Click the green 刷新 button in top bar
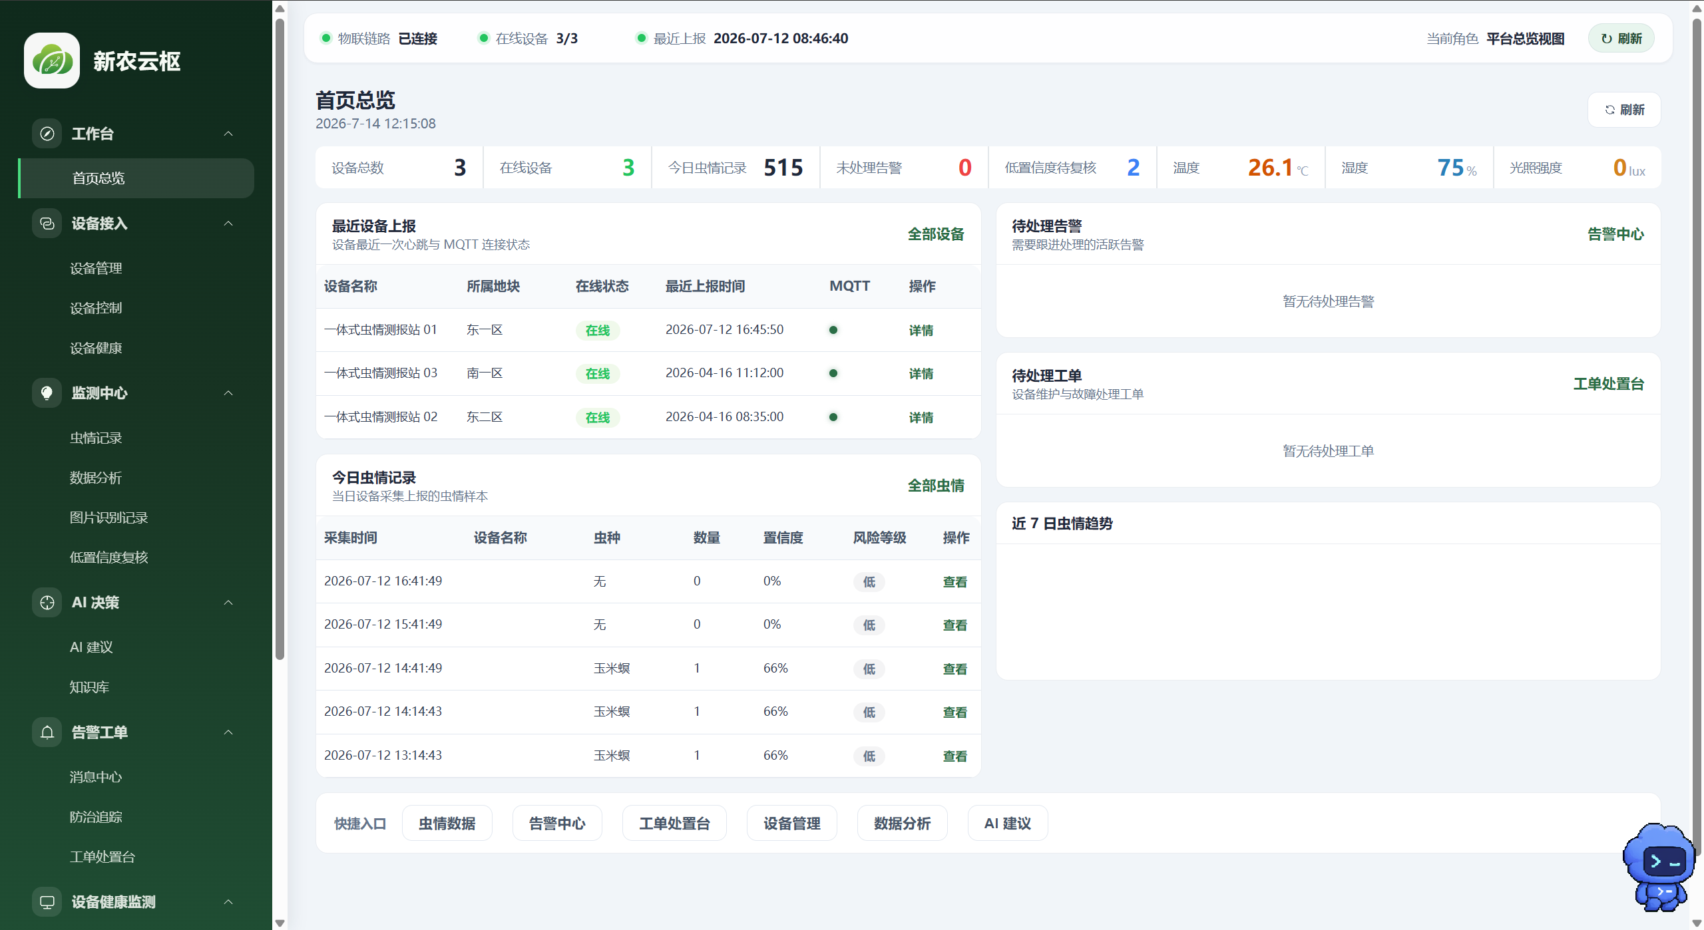Screen dimensions: 1704x930 (x=1621, y=39)
